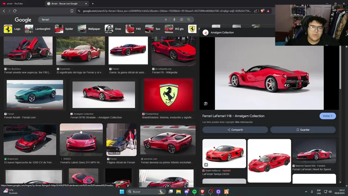This screenshot has width=348, height=196.
Task: Click the network icon in system tray
Action: [326, 192]
